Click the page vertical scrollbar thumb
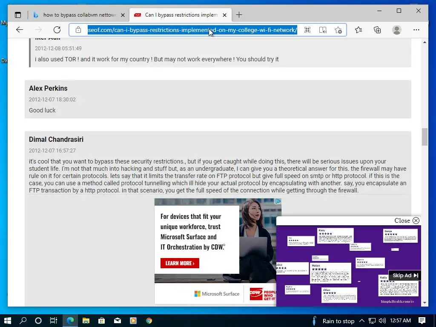 coord(425,137)
